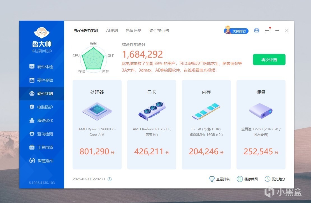Click the 综合性能得分 label

coord(133,44)
